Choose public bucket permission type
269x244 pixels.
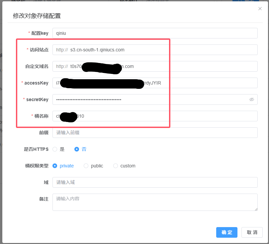(93, 166)
